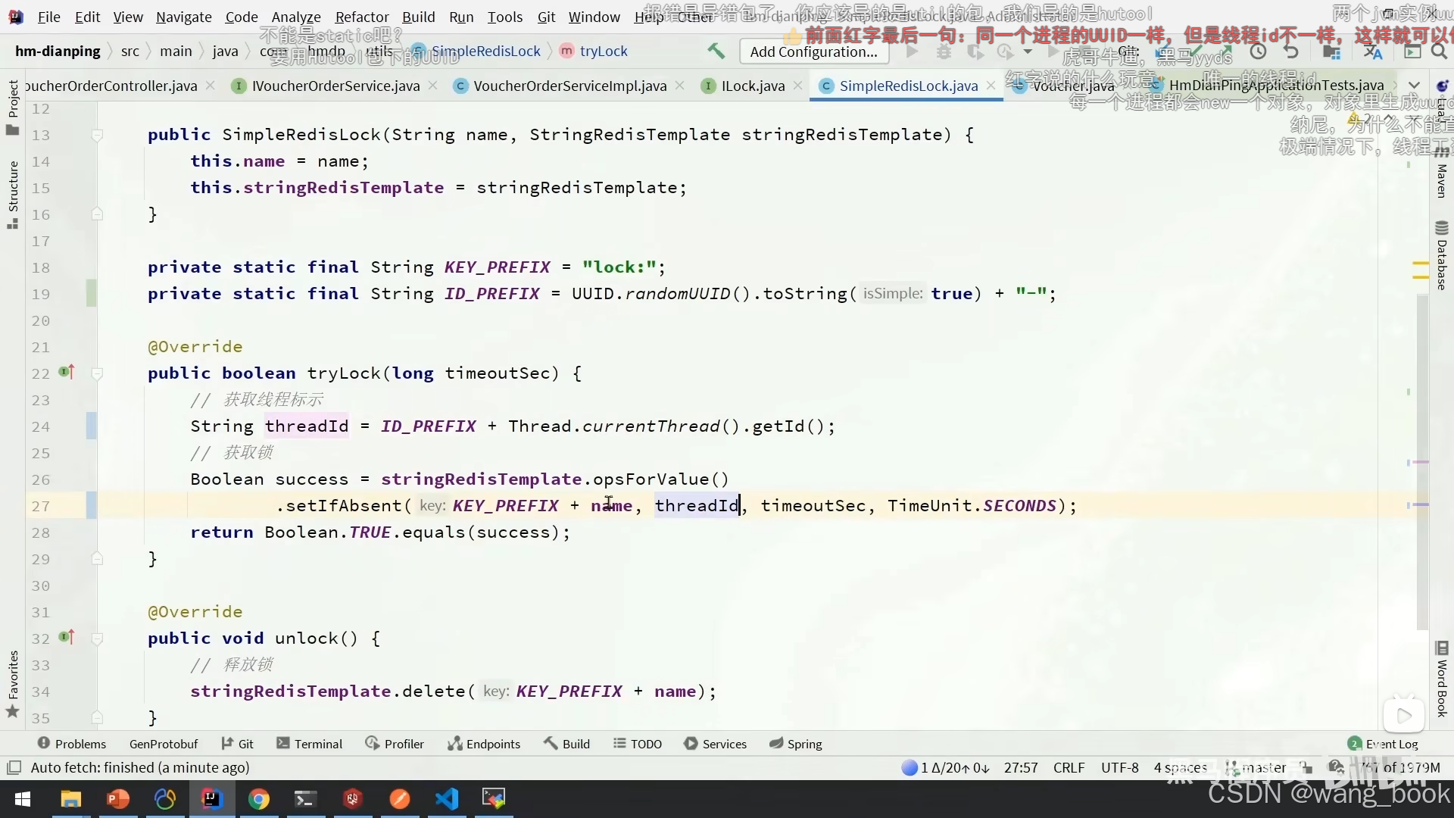The image size is (1454, 818).
Task: Open the Refactor menu
Action: (x=361, y=17)
